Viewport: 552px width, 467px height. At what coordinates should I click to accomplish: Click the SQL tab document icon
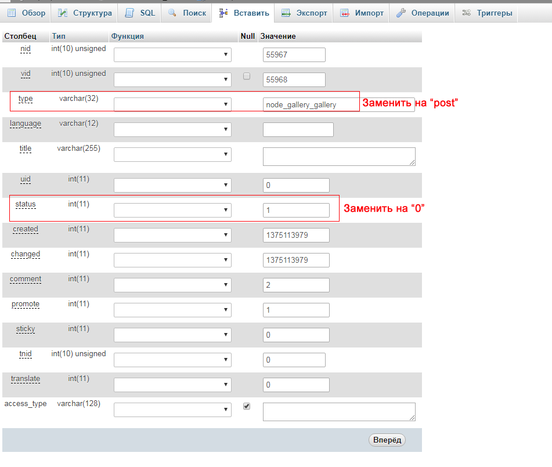[129, 13]
